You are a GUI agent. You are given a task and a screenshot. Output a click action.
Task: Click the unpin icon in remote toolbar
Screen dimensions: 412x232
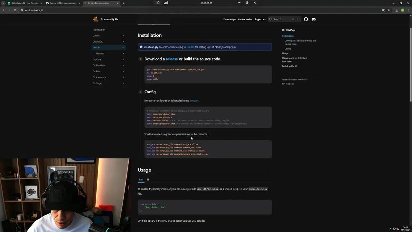point(158,3)
